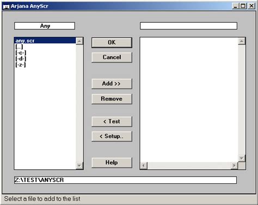Click the Arjana AnyScr title bar icon
This screenshot has width=258, height=205.
(6, 7)
